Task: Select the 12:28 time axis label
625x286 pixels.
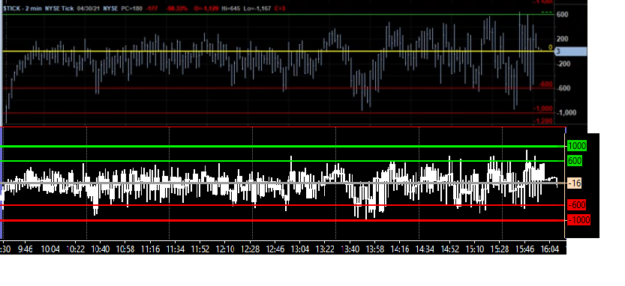Action: [x=251, y=249]
